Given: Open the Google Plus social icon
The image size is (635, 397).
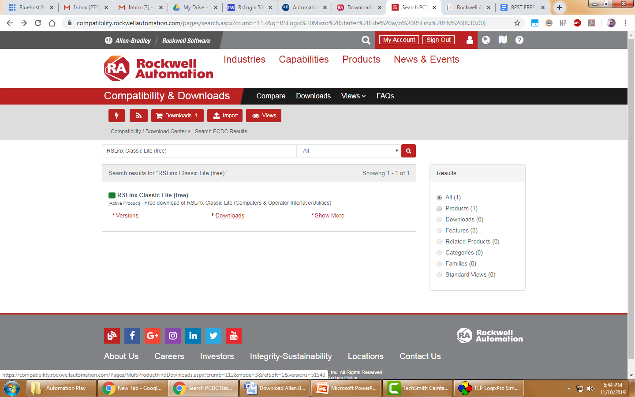Looking at the screenshot, I should point(153,336).
